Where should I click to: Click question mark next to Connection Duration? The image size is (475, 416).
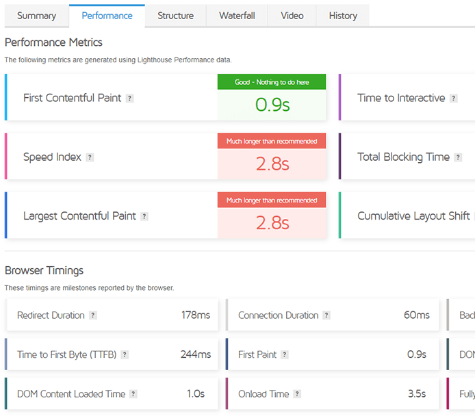326,315
